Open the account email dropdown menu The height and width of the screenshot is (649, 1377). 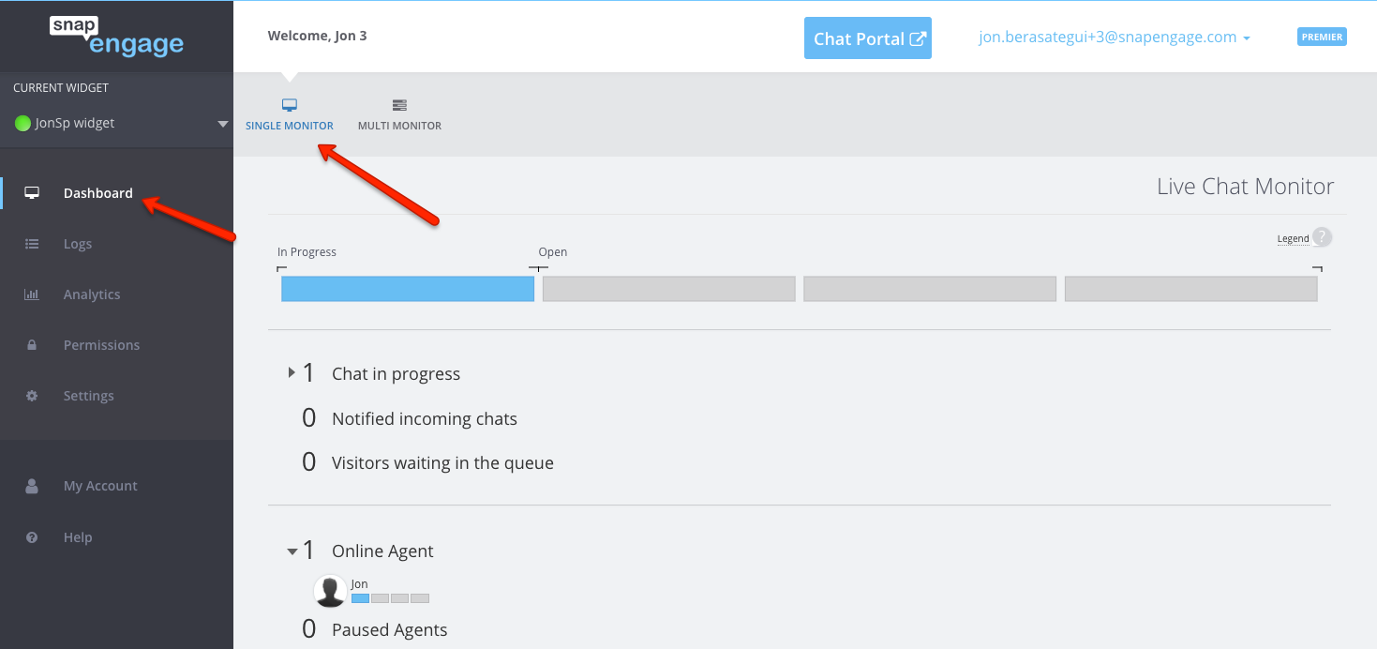click(x=1115, y=38)
